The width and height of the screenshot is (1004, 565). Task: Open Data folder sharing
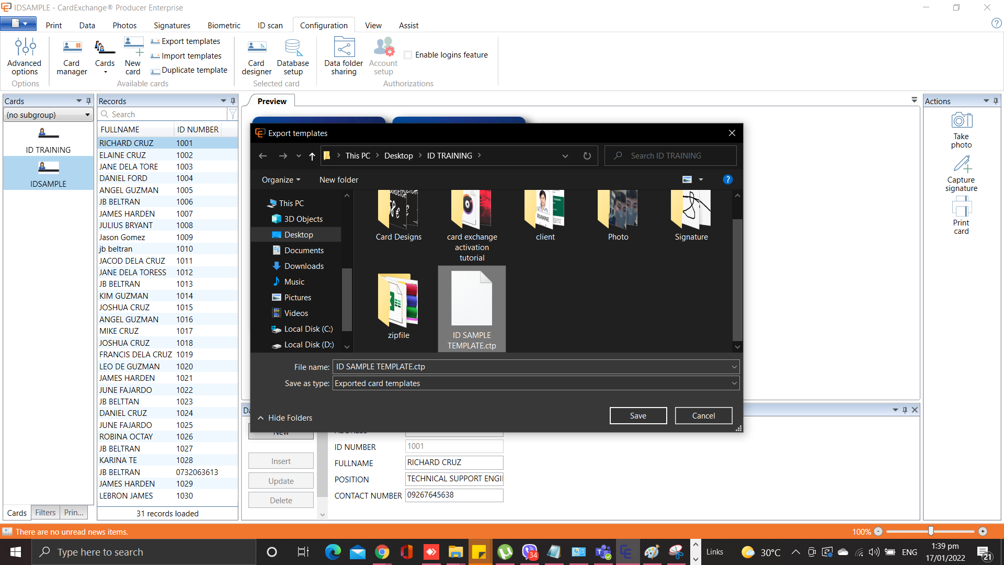coord(344,56)
